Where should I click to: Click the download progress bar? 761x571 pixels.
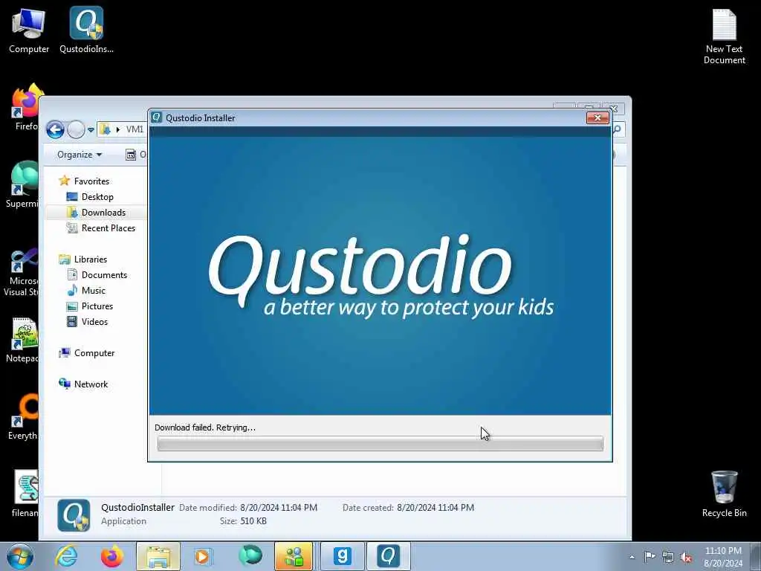coord(380,443)
